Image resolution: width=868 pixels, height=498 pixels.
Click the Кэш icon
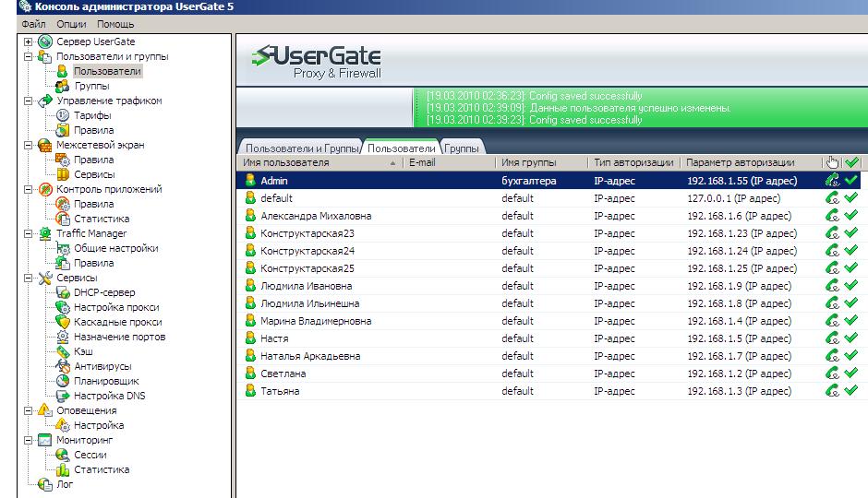click(63, 351)
